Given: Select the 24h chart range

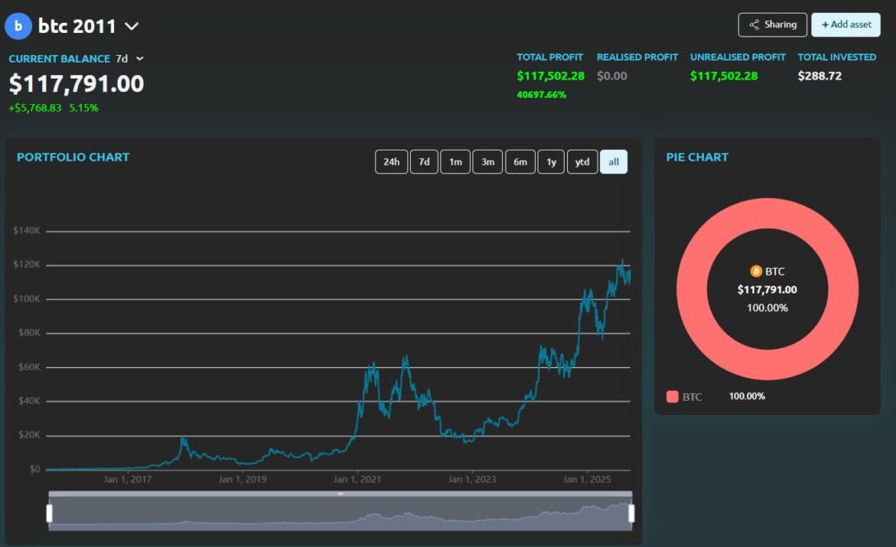Looking at the screenshot, I should (x=391, y=161).
